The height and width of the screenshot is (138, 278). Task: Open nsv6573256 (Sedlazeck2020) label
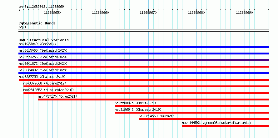(43, 57)
